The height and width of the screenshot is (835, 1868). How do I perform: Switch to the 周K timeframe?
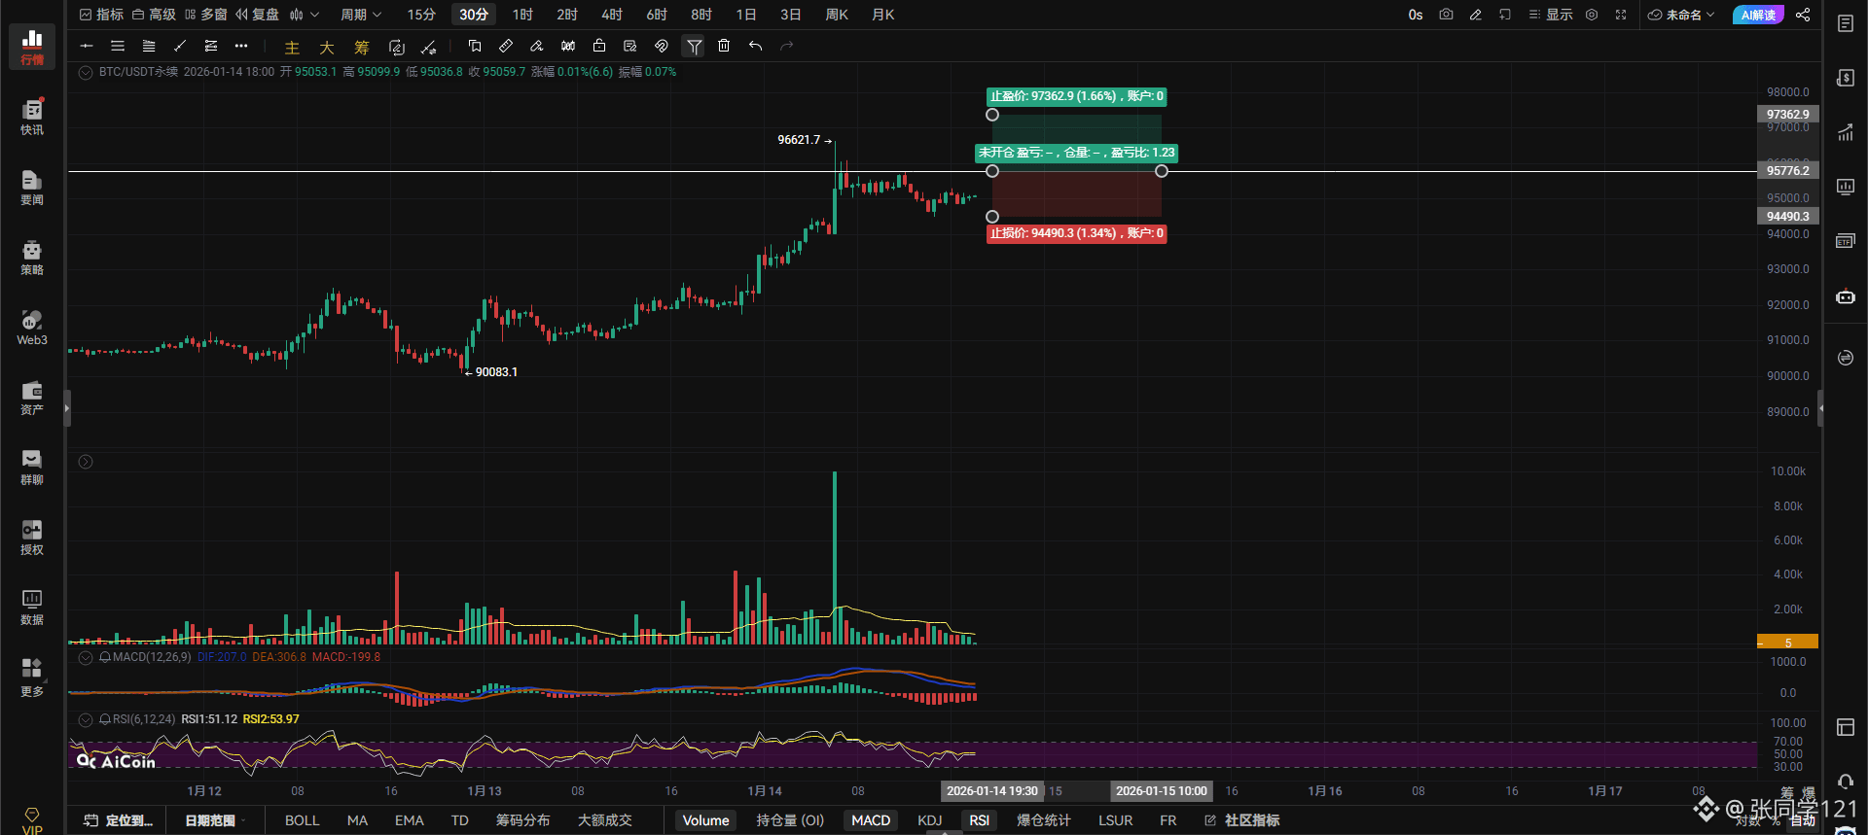point(837,15)
